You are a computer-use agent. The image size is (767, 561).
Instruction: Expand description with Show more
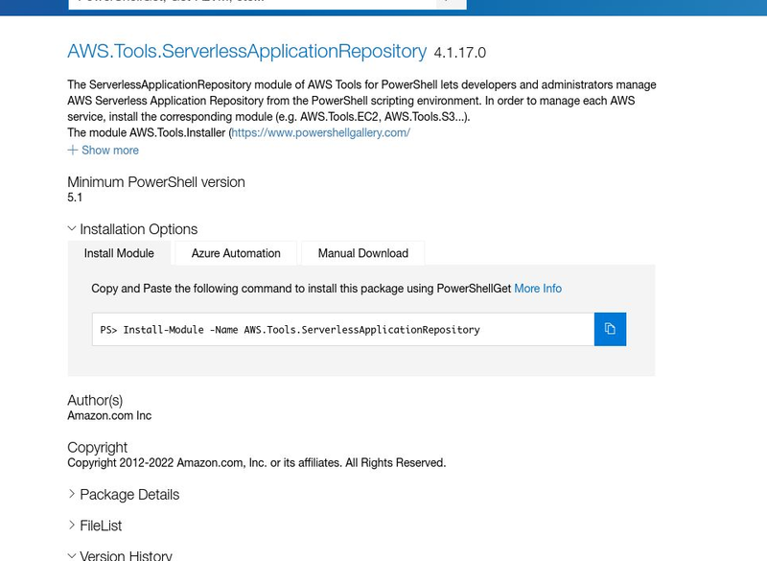click(x=104, y=151)
